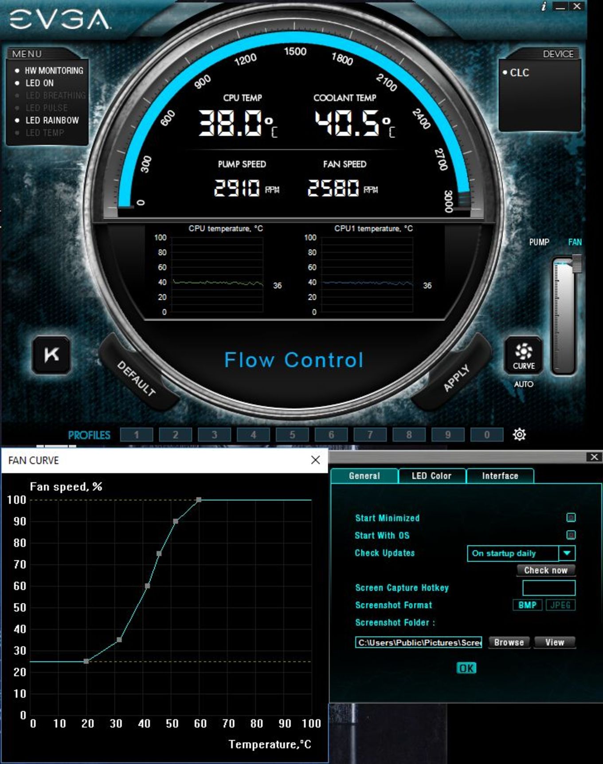
Task: Select fan curve point at 60°C
Action: point(199,500)
